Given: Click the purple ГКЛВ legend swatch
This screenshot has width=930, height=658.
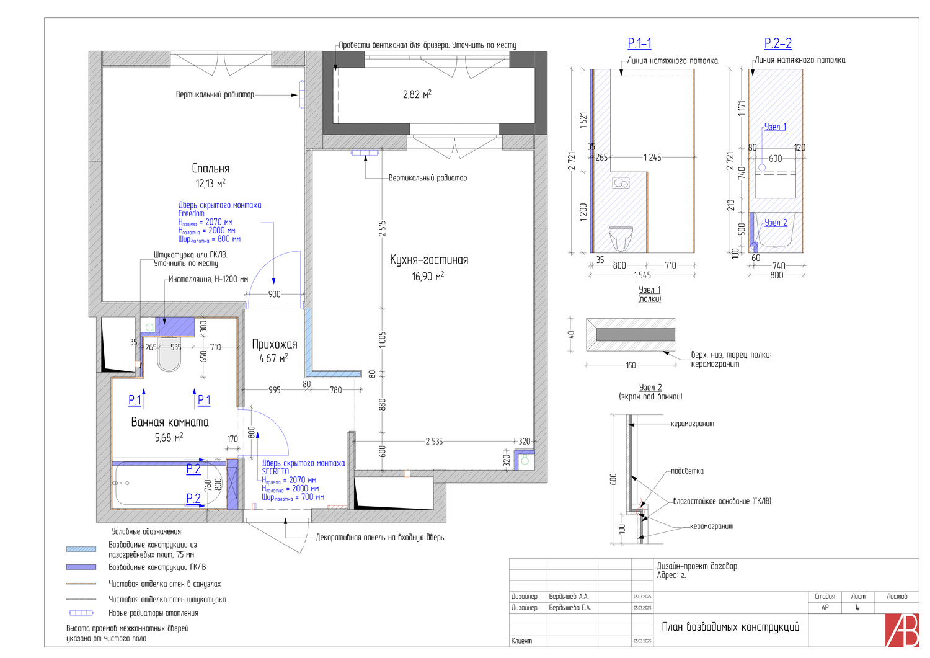Looking at the screenshot, I should (x=81, y=567).
